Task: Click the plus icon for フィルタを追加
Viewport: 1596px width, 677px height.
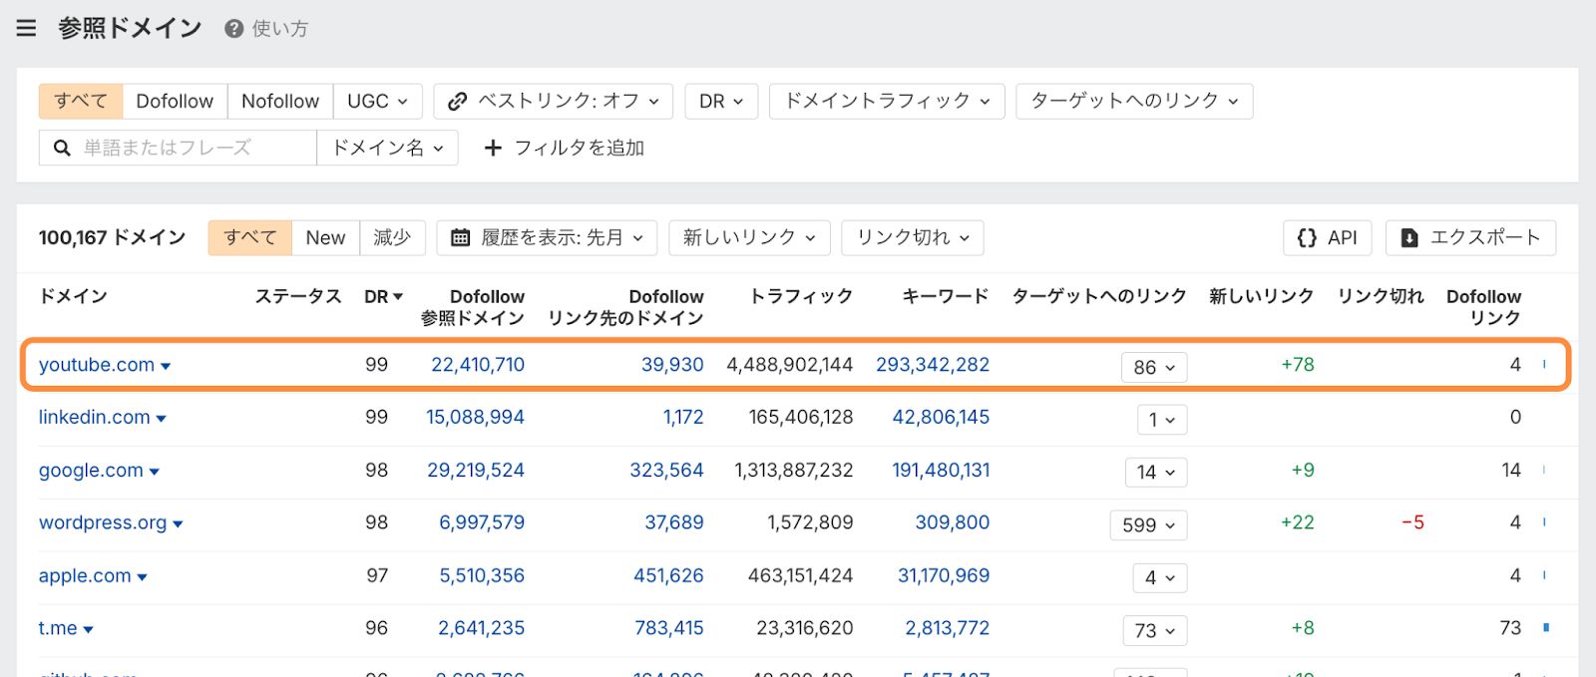Action: tap(492, 148)
